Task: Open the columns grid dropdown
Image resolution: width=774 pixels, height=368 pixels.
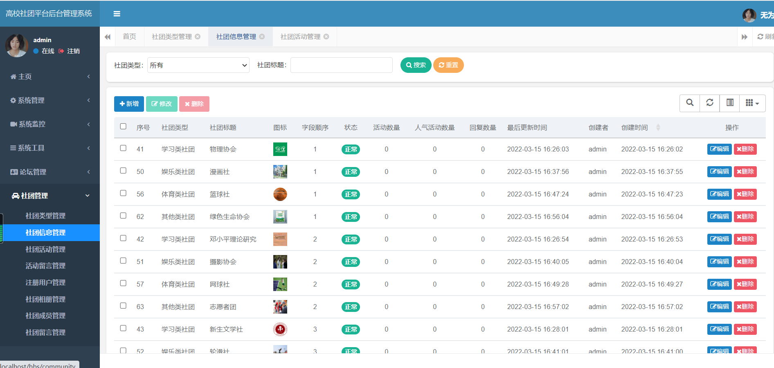Action: coord(752,103)
